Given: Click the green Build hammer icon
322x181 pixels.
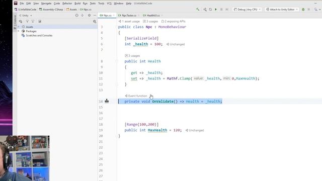Looking at the screenshot, I should pos(198,10).
